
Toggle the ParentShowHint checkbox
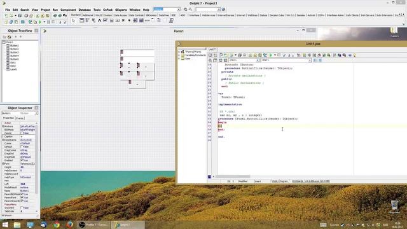(22, 201)
